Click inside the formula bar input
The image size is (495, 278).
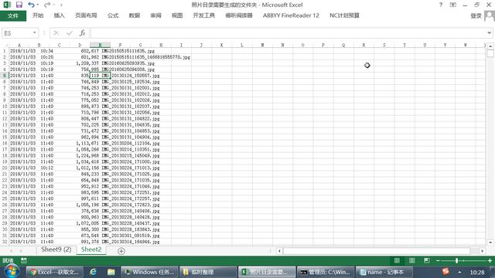(288, 32)
